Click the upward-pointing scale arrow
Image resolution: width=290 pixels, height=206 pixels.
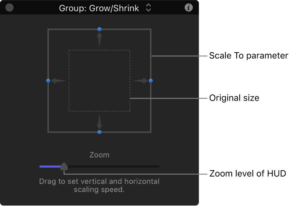pos(99,38)
